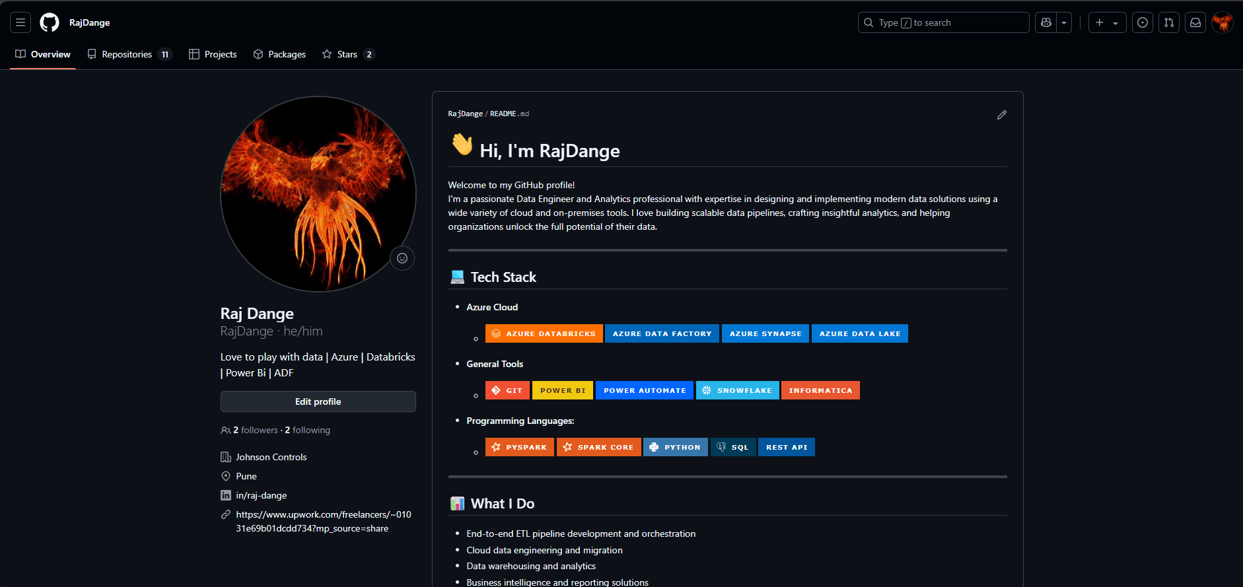Click the General Tools list item

point(495,364)
